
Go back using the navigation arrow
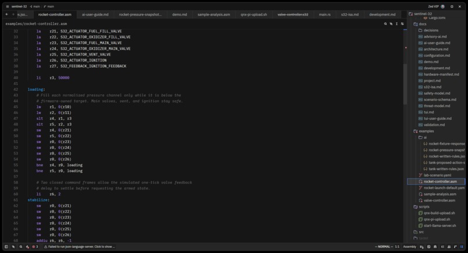(x=7, y=14)
